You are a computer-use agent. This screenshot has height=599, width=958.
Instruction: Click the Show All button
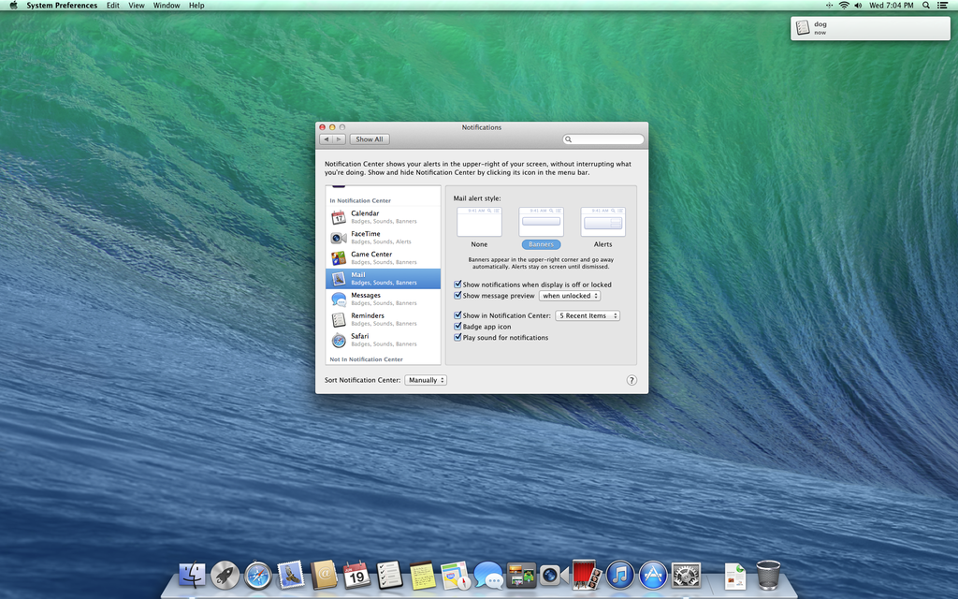pyautogui.click(x=369, y=139)
